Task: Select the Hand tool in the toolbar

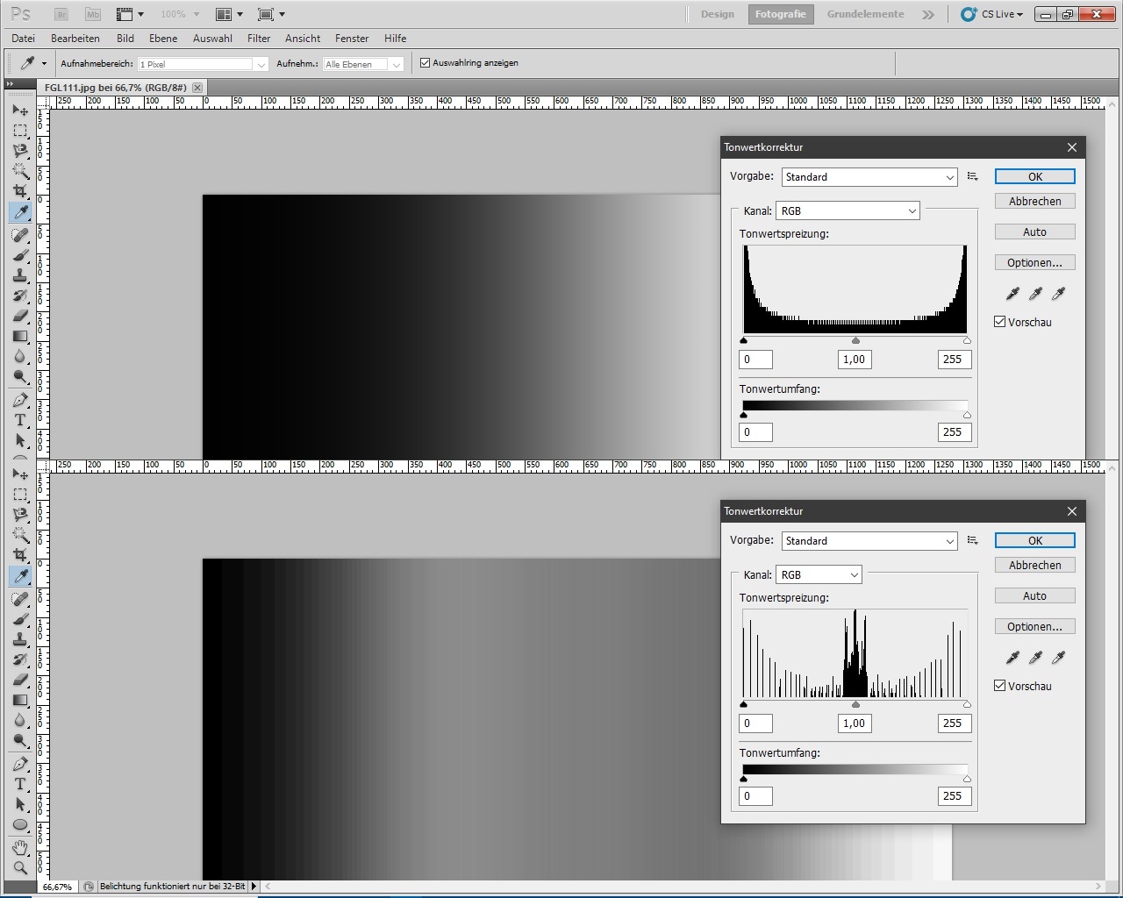Action: pos(20,847)
